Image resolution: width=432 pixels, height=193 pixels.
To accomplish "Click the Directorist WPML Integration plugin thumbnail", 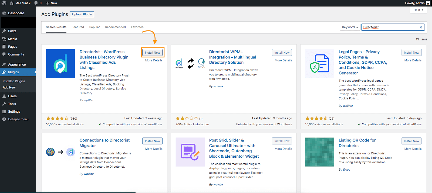I will tap(190, 64).
